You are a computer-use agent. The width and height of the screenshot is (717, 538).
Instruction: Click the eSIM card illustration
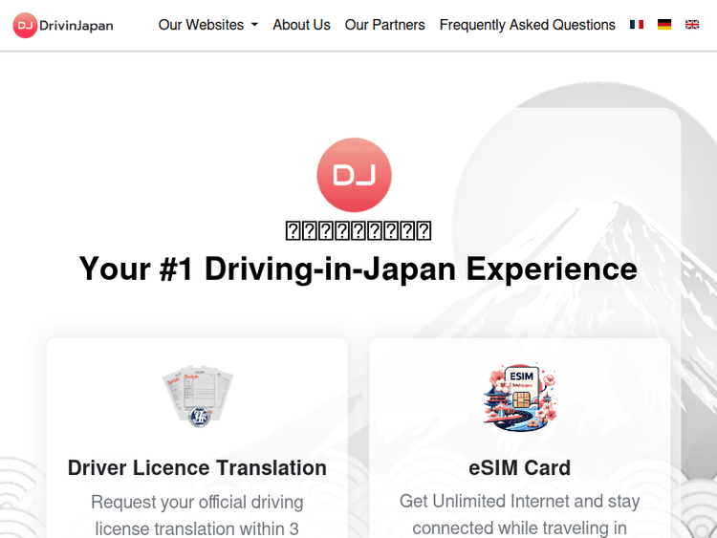click(x=520, y=397)
